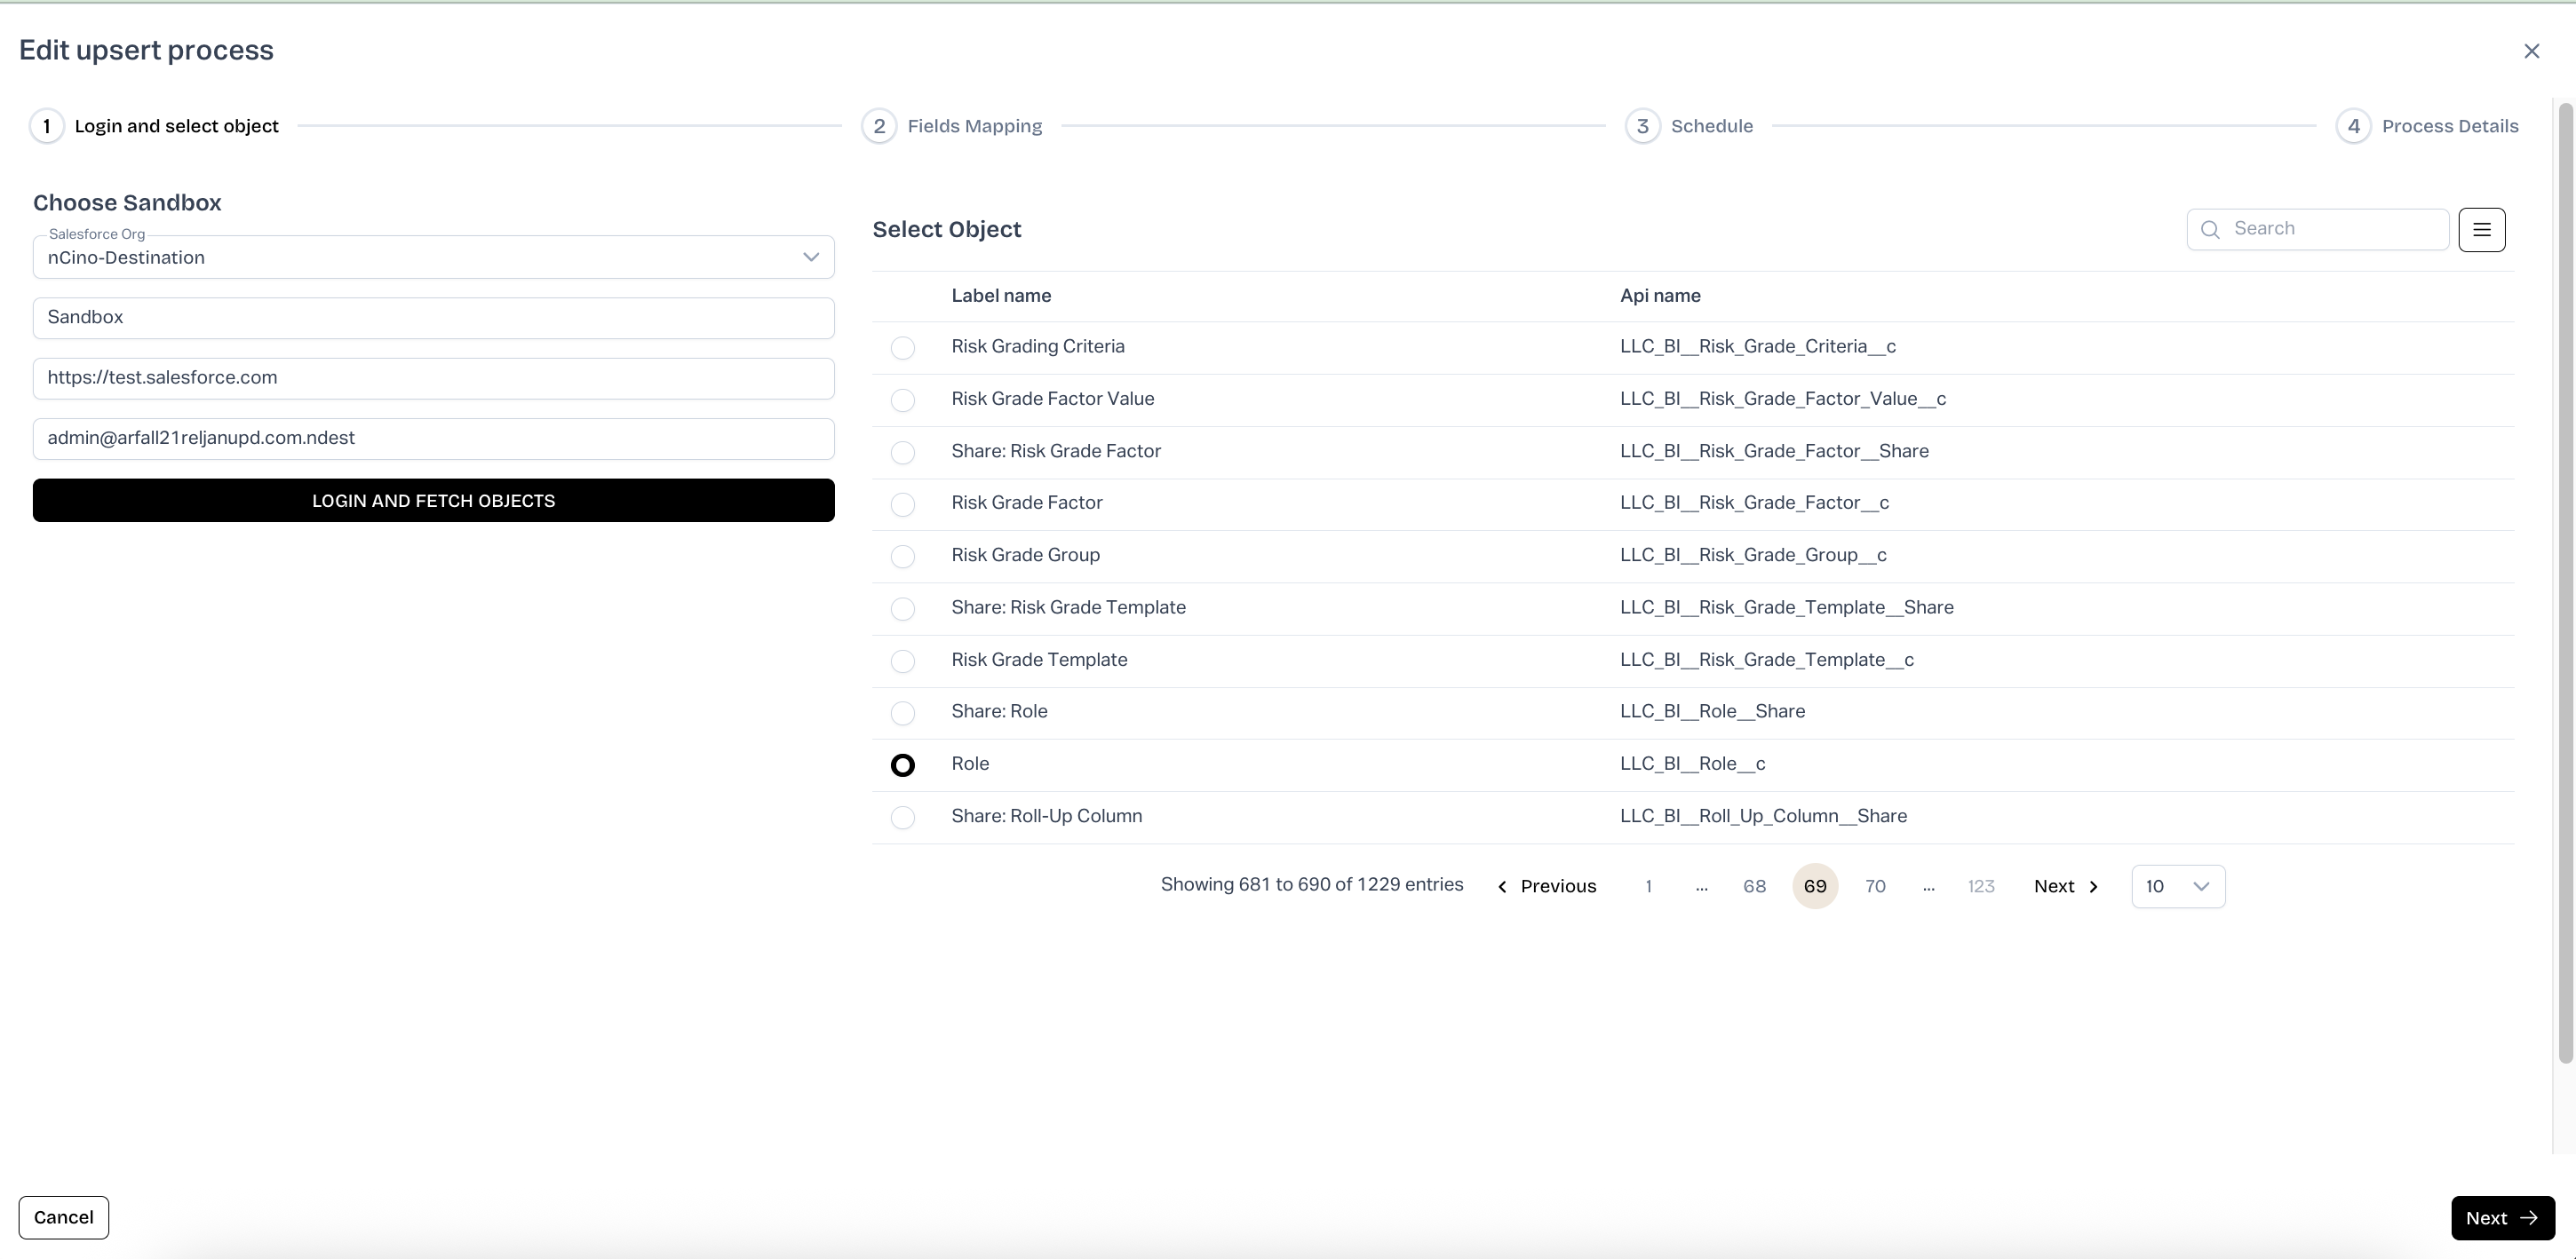Click the Next page chevron arrow

coord(2093,887)
